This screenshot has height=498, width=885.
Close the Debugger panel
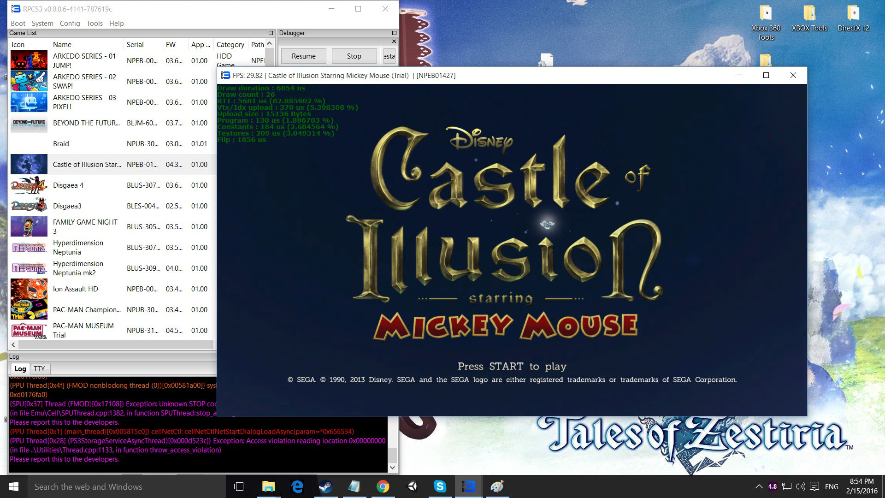pyautogui.click(x=394, y=41)
